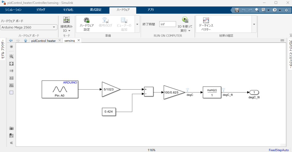The width and height of the screenshot is (292, 152).
Task: Click the 終了時間 field showing inf
Action: 168,24
